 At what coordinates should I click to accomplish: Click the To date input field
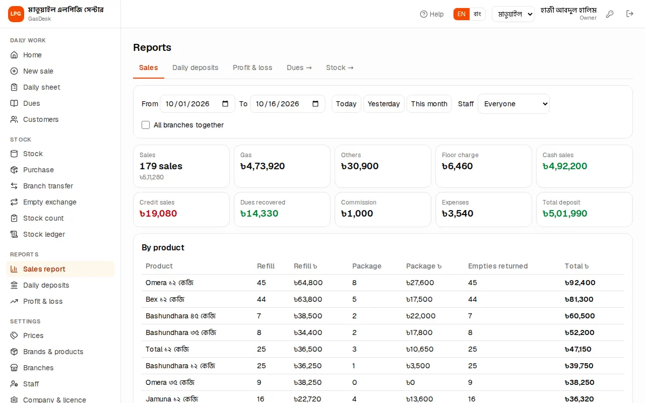pos(288,104)
